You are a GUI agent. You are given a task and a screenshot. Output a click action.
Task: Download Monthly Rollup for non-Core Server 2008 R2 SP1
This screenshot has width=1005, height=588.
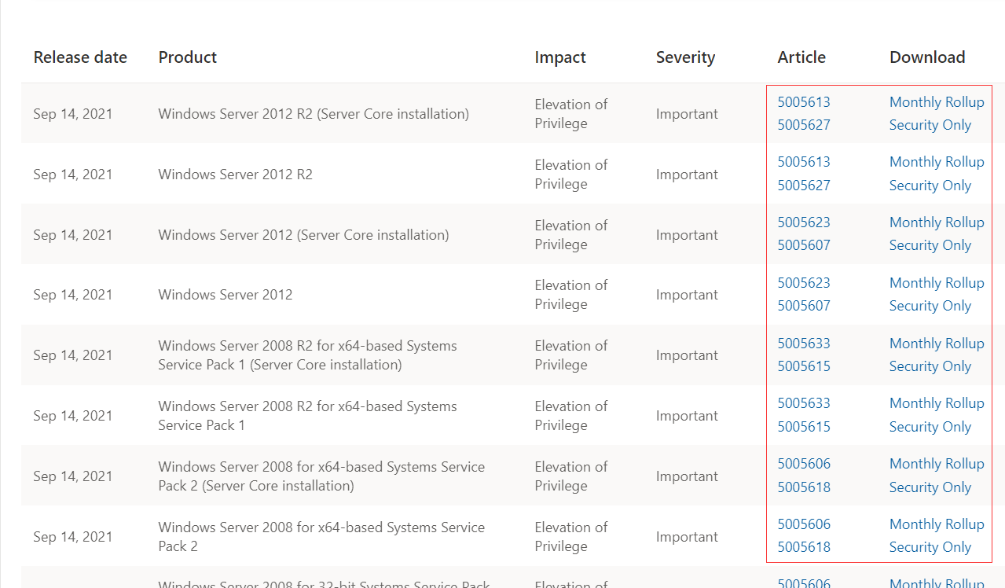pos(937,403)
